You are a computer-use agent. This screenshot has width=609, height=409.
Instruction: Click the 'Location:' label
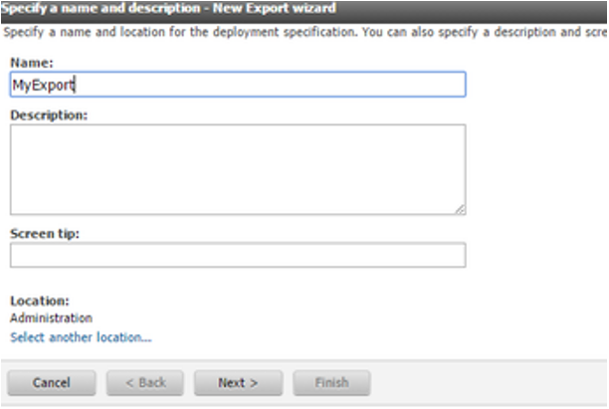coord(40,301)
